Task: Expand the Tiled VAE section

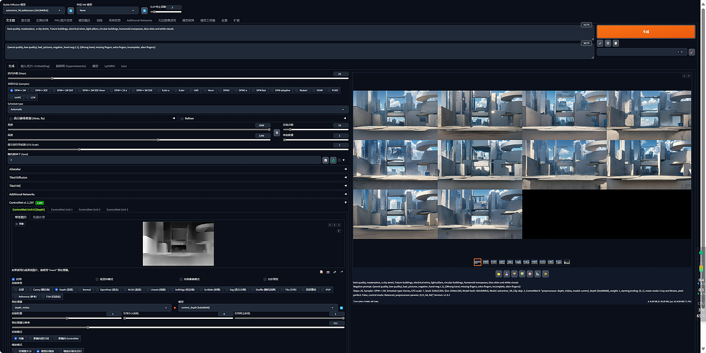Action: 178,186
